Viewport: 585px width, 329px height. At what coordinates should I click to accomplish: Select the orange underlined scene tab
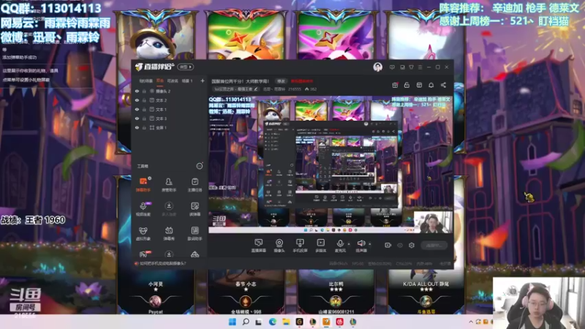[x=160, y=80]
